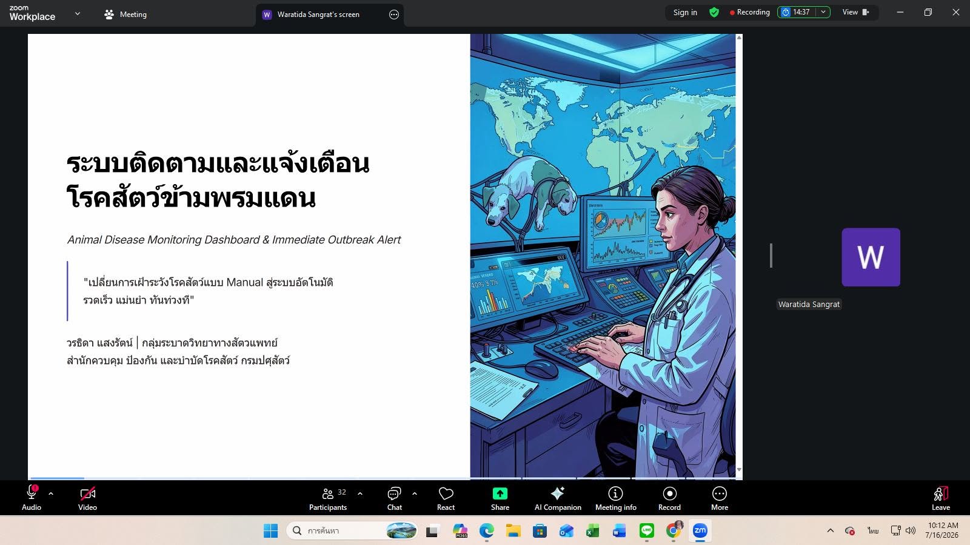Click the Waratida Sangrat name label
This screenshot has width=970, height=545.
pyautogui.click(x=809, y=305)
